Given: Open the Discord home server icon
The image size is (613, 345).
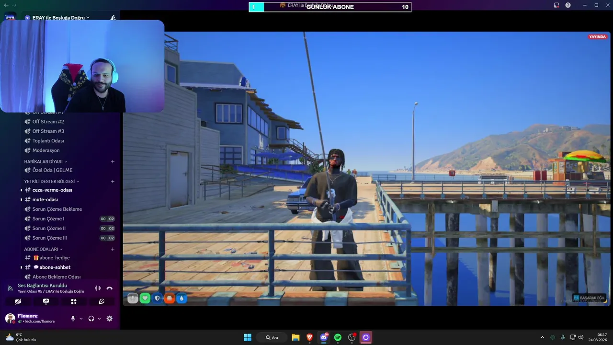Looking at the screenshot, I should [10, 17].
